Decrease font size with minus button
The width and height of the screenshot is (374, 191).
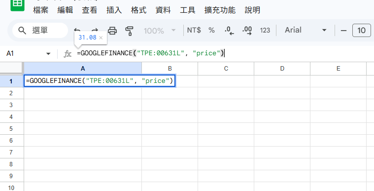[x=343, y=31]
